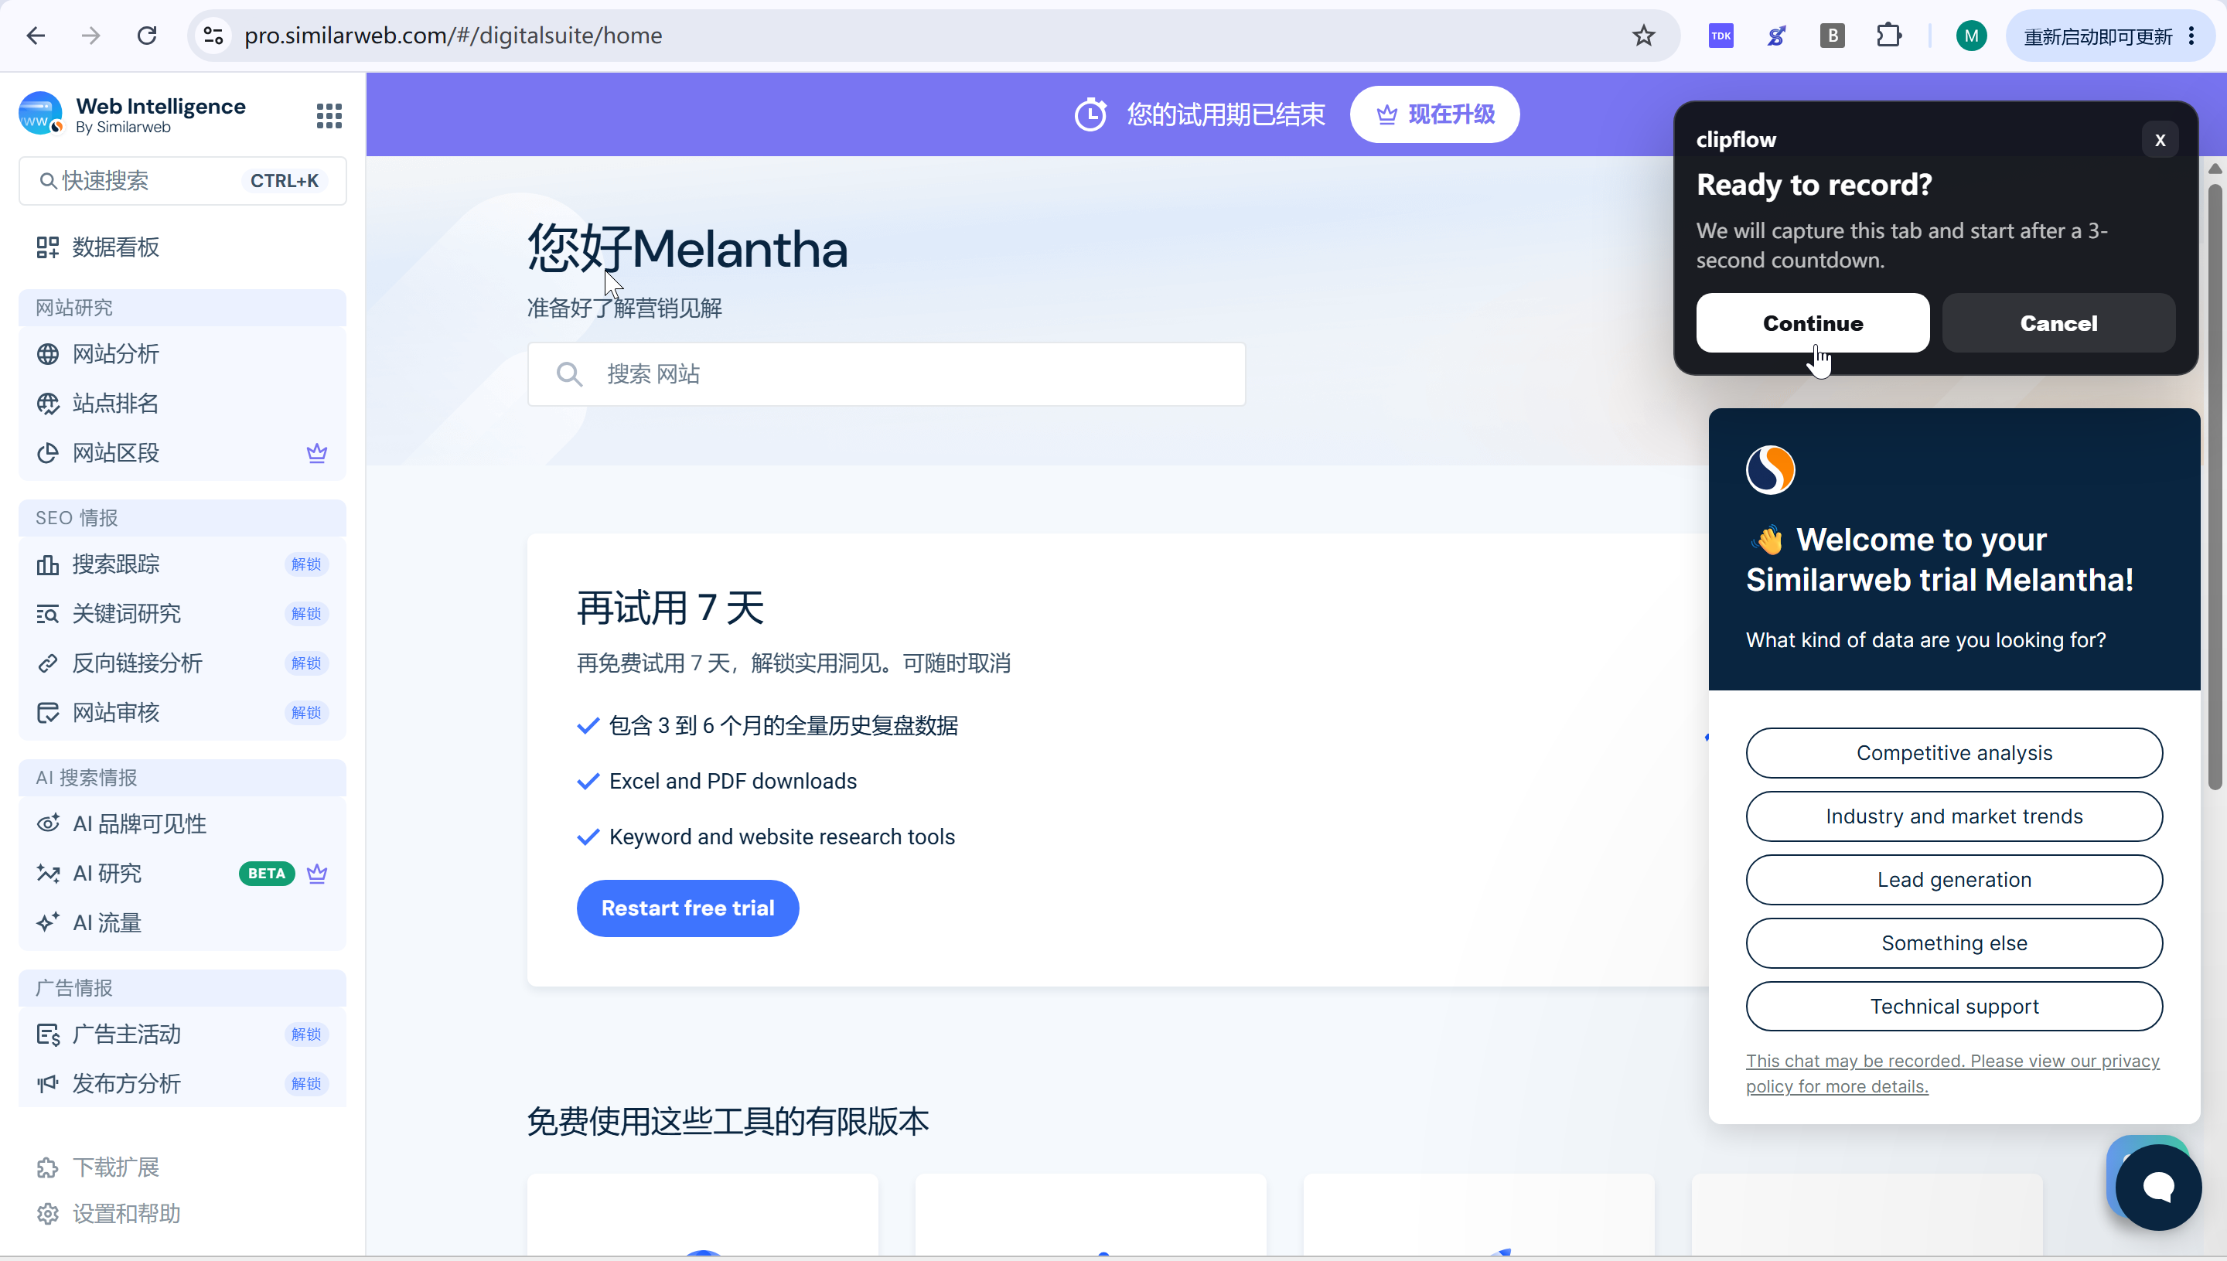This screenshot has width=2227, height=1261.
Task: Go forward in browser history
Action: (x=91, y=36)
